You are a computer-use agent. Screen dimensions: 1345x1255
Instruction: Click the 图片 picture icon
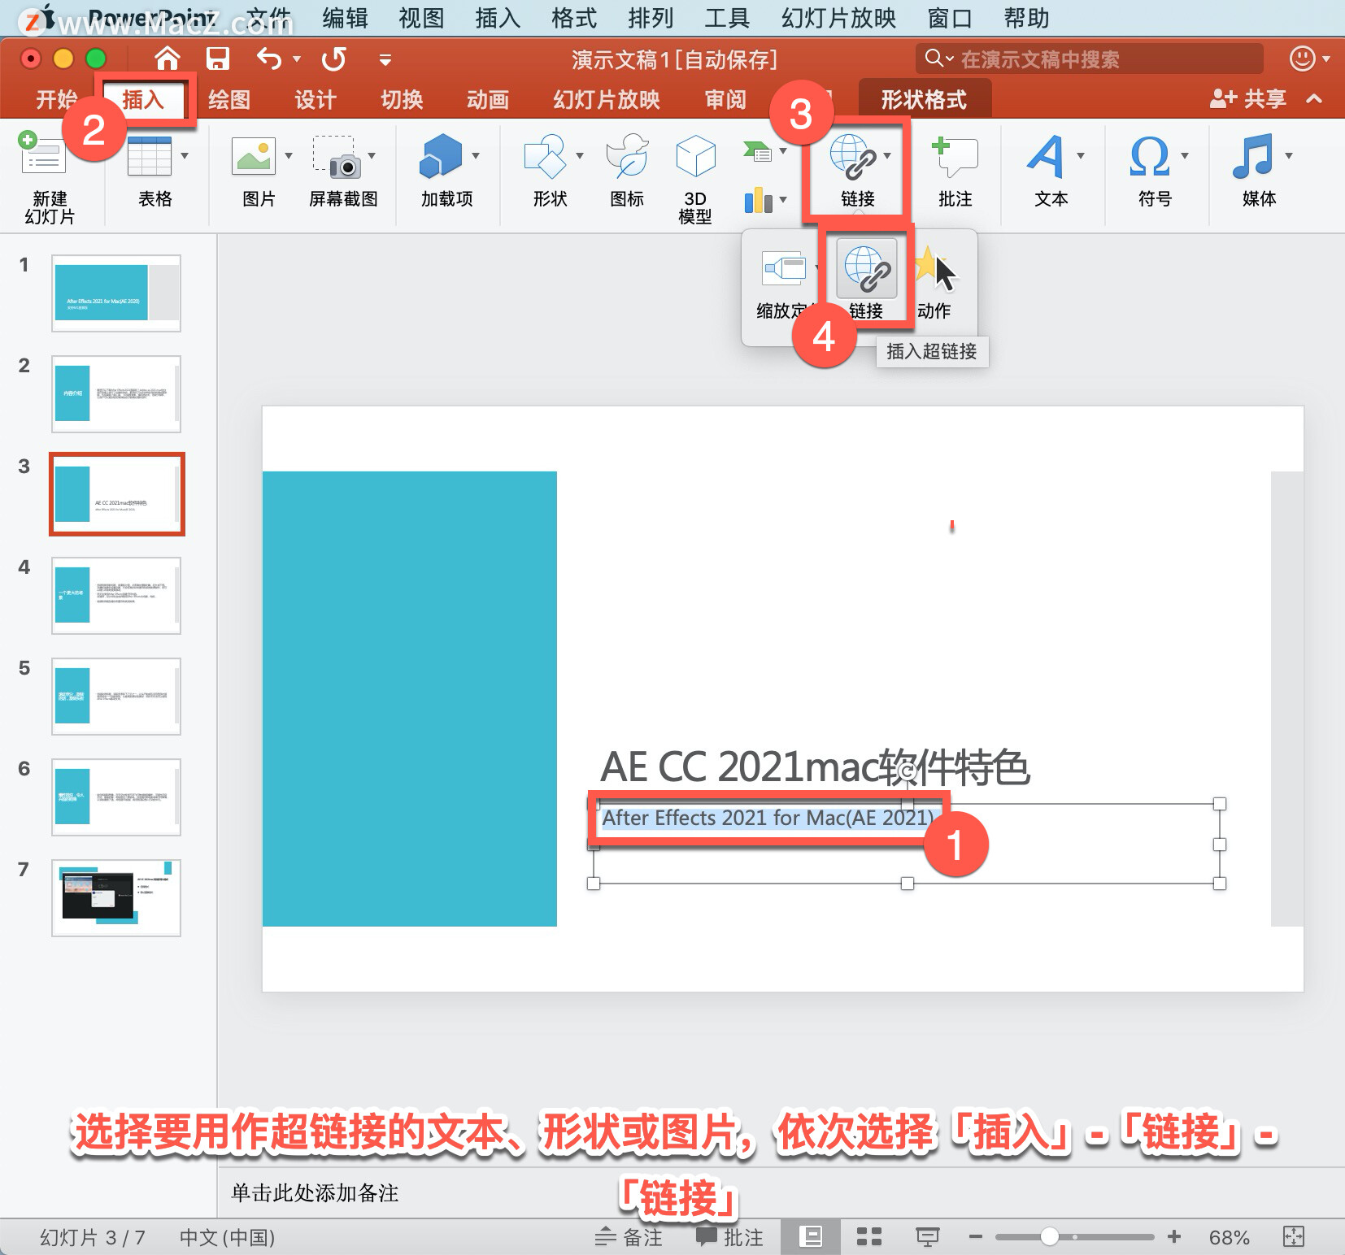click(254, 155)
